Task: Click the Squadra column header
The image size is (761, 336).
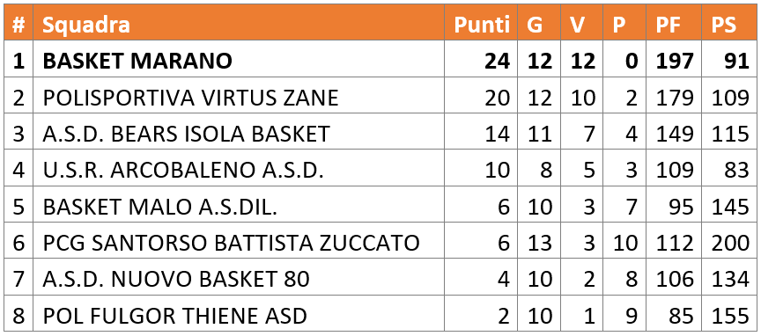Action: pyautogui.click(x=86, y=25)
